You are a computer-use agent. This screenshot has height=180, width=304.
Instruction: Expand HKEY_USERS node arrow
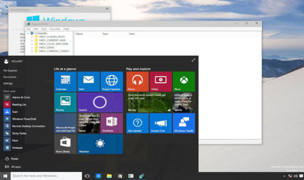(32, 48)
